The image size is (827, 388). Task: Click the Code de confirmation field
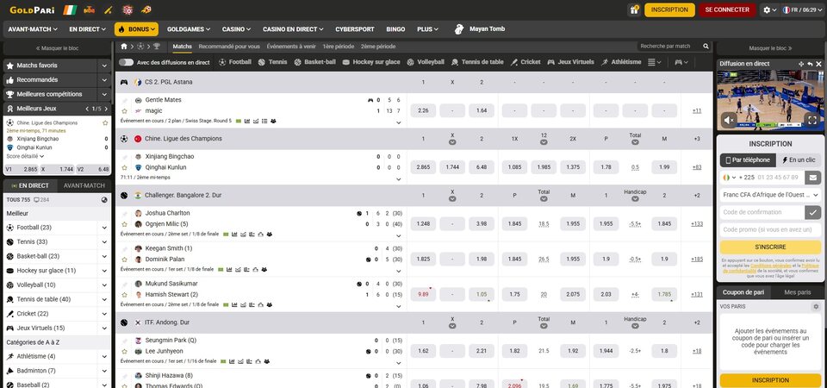tap(762, 212)
